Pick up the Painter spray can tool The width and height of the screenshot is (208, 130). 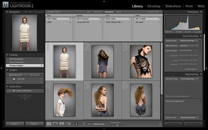click(76, 124)
